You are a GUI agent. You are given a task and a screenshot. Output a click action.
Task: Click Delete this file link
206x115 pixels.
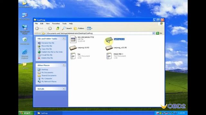tap(47, 58)
